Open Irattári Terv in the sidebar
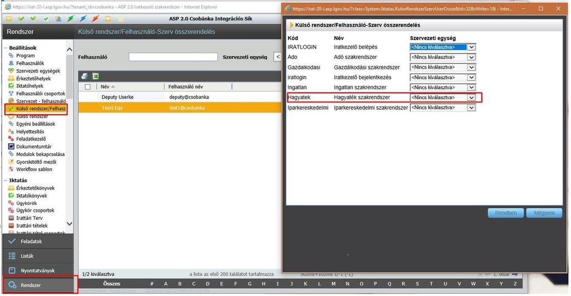The height and width of the screenshot is (296, 571). 30,218
